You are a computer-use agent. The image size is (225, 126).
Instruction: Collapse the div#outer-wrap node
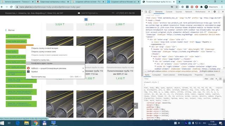(148, 40)
